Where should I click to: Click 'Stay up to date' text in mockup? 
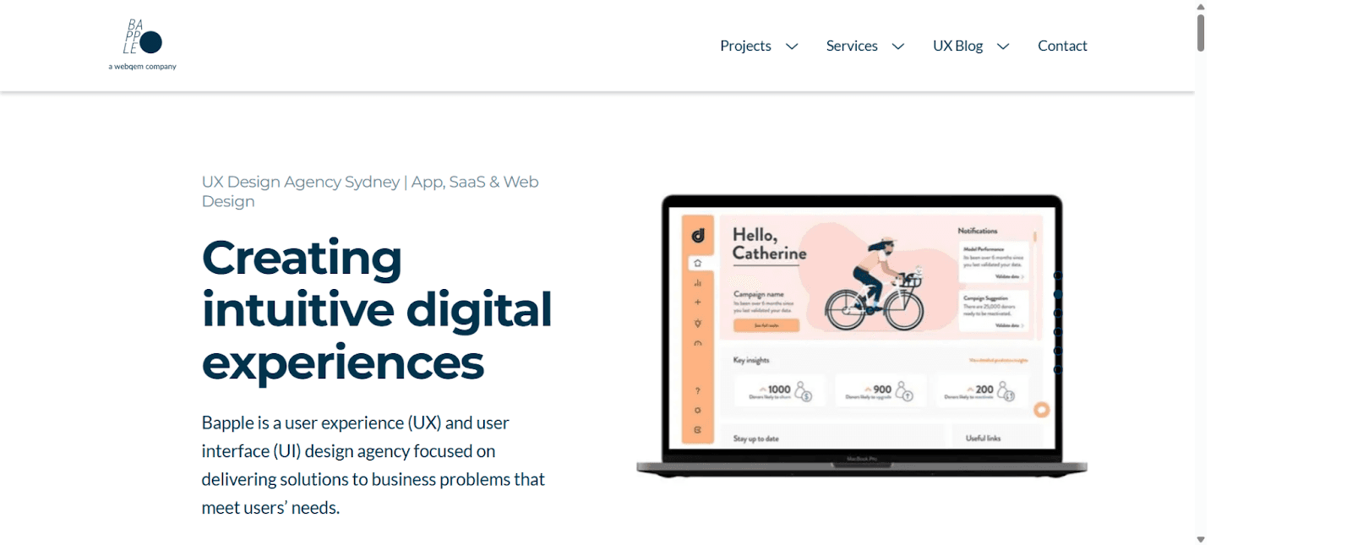[x=756, y=439]
